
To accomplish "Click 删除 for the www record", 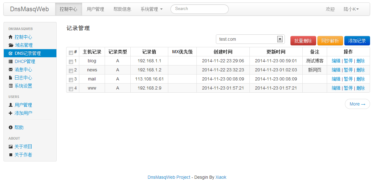I will 360,88.
